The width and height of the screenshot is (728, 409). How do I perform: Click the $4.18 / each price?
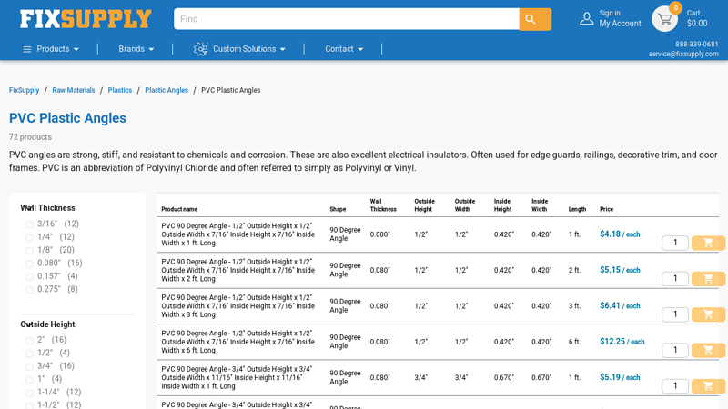point(620,234)
